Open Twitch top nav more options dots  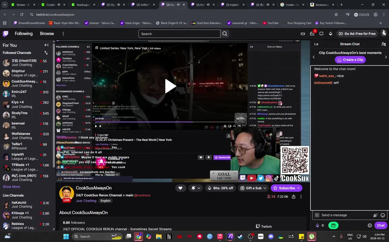pos(63,34)
